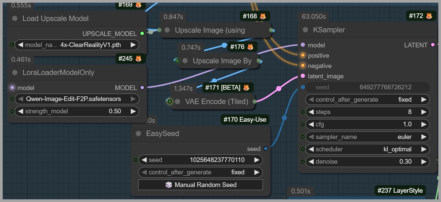The image size is (441, 202).
Task: Click the denoise 0.30 value field
Action: pyautogui.click(x=367, y=162)
